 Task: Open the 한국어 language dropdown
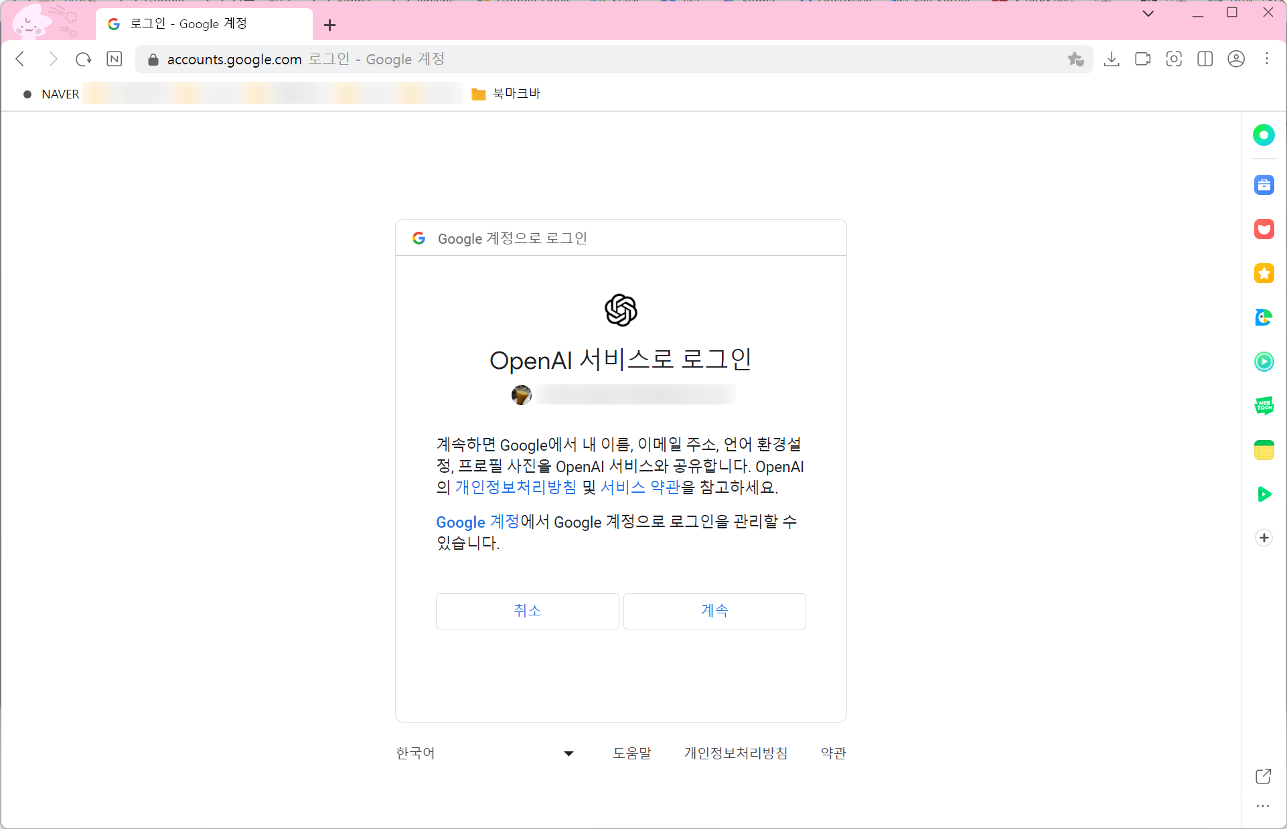pos(485,753)
